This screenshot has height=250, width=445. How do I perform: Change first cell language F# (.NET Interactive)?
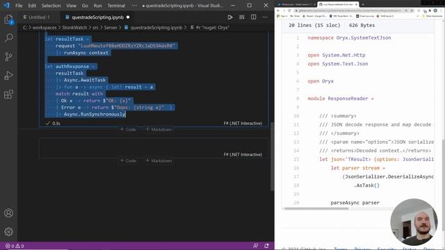point(243,124)
